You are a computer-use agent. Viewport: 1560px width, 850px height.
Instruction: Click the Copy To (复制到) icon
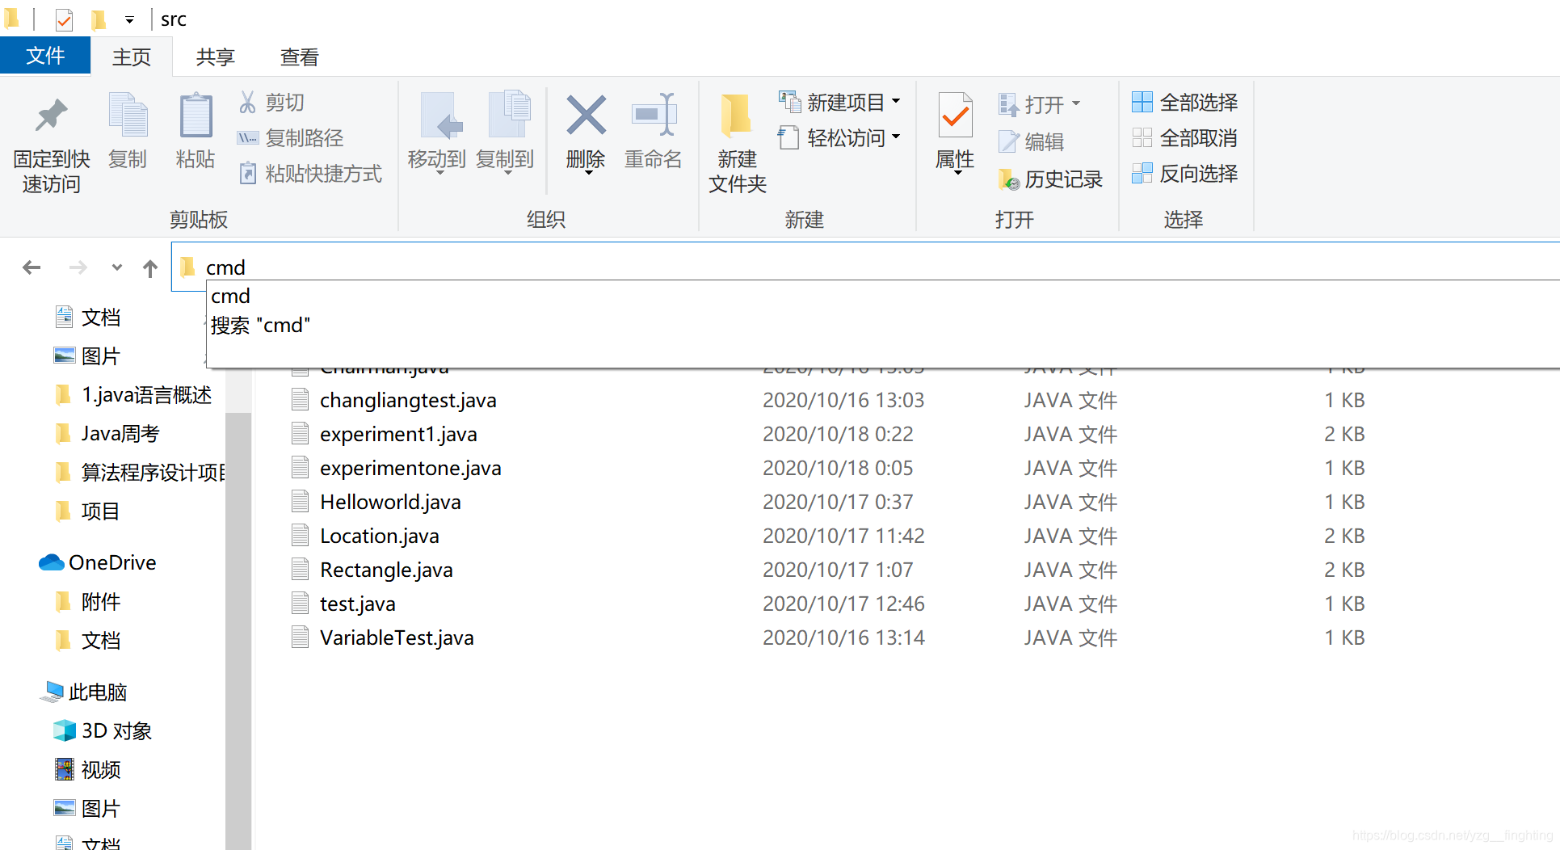pos(509,114)
